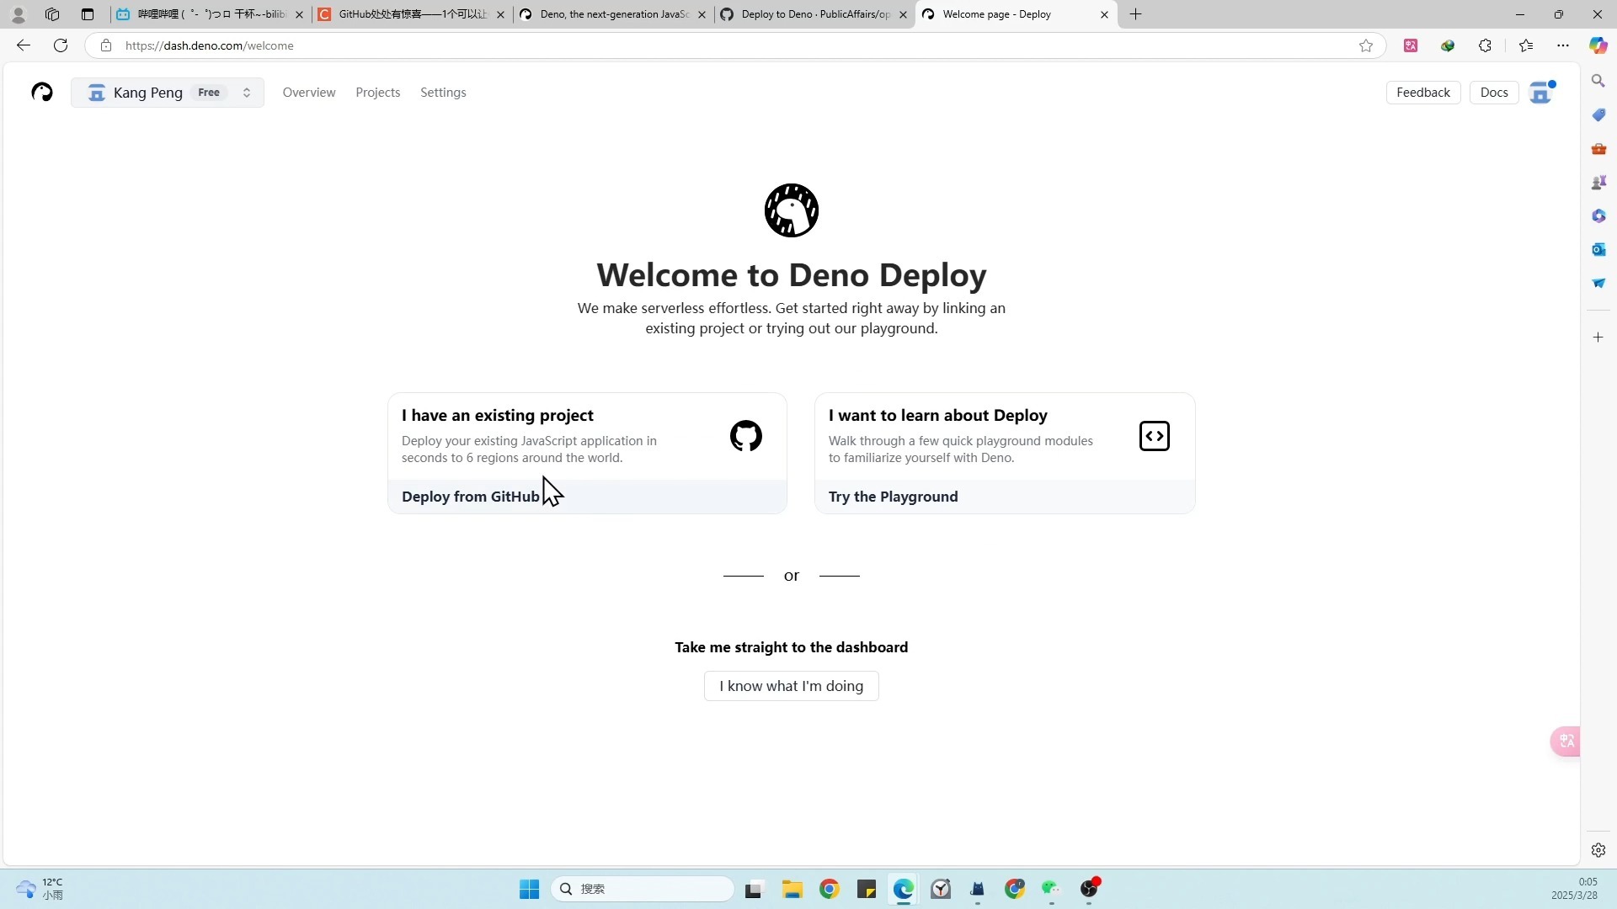Click the Internet Download Manager extension icon
Image resolution: width=1617 pixels, height=909 pixels.
(x=1449, y=45)
